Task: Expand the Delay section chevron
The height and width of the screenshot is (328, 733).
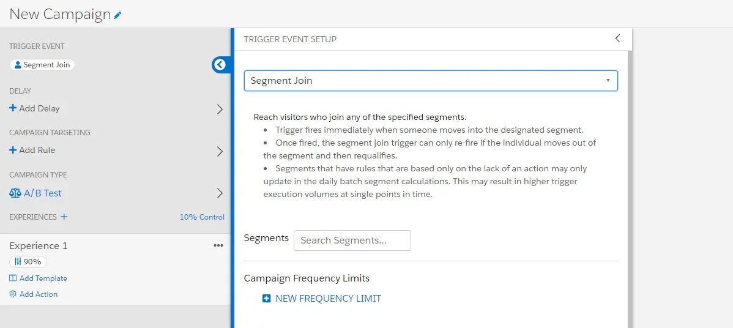Action: pos(220,109)
